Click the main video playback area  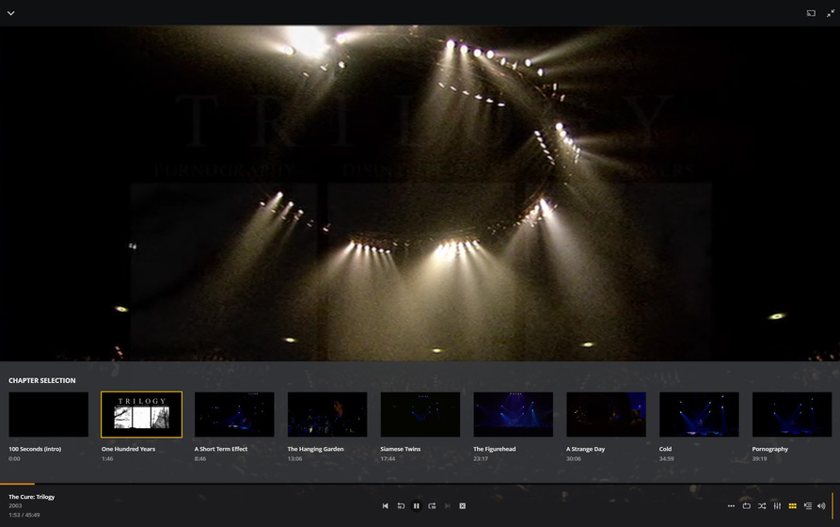[420, 193]
